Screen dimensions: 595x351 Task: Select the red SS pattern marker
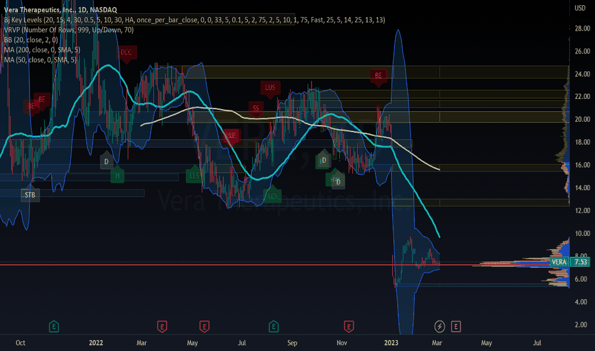256,108
